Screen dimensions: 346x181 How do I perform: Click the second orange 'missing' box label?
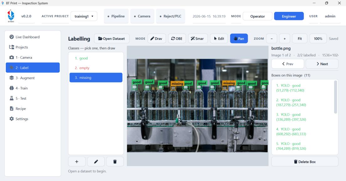pos(229,83)
